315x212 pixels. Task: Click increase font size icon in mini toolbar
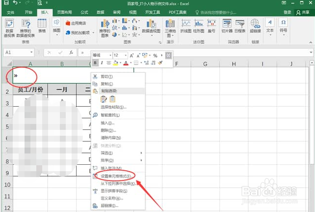pos(131,56)
